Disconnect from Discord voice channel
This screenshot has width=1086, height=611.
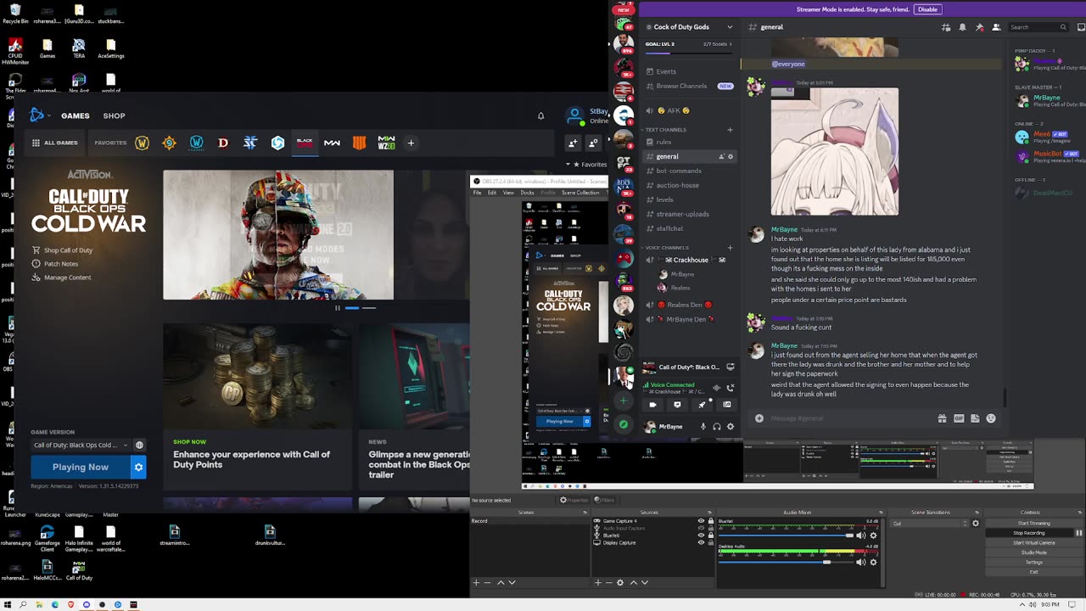click(730, 388)
